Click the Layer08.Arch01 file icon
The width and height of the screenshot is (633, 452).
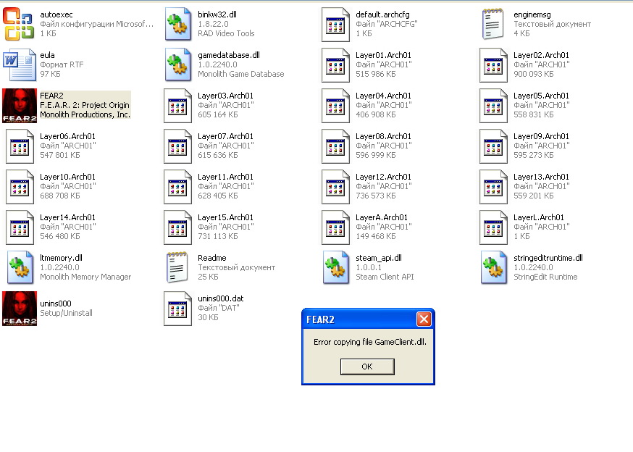coord(335,146)
